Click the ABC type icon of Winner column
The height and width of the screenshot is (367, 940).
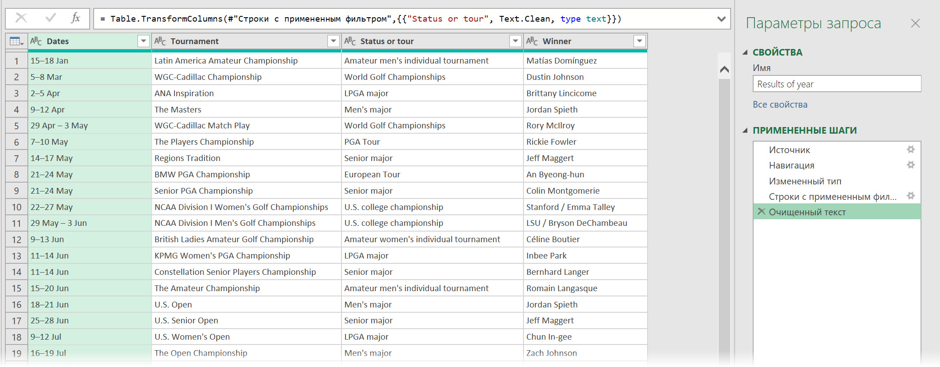532,41
